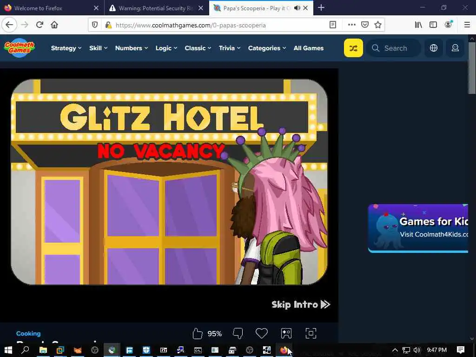This screenshot has height=357, width=476.
Task: Expand the Logic menu
Action: coord(166,48)
